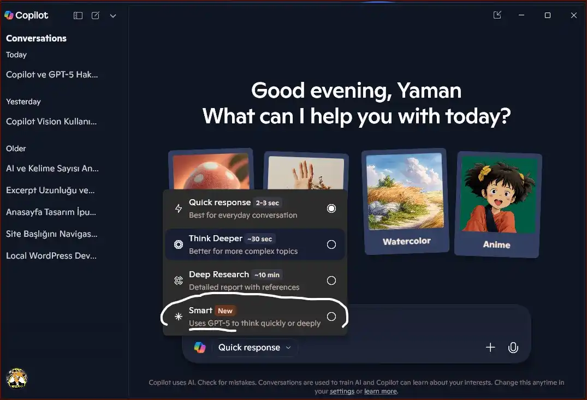Toggle the sidebar panel icon
Image resolution: width=587 pixels, height=400 pixels.
coord(78,15)
